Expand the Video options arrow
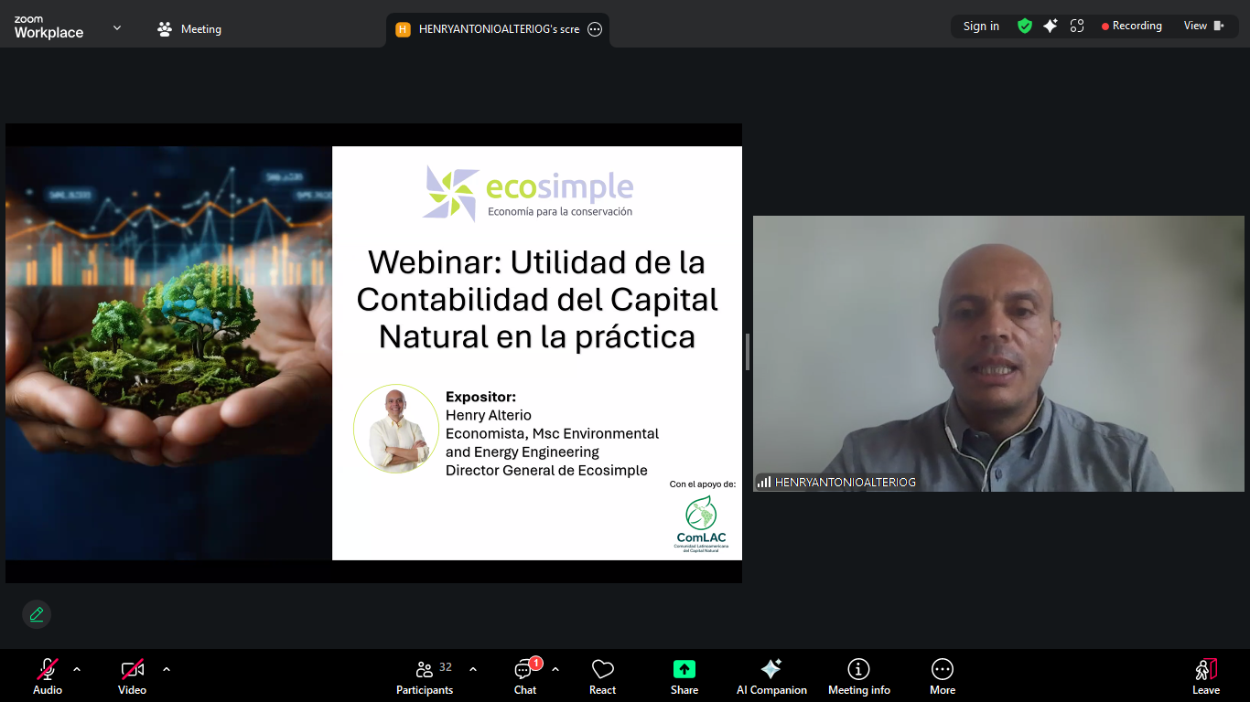1250x702 pixels. point(167,669)
